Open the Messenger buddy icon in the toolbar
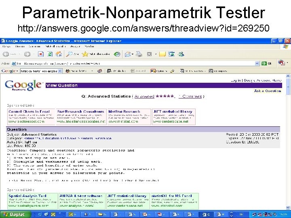Screen dimensions: 291x218 tap(181, 54)
